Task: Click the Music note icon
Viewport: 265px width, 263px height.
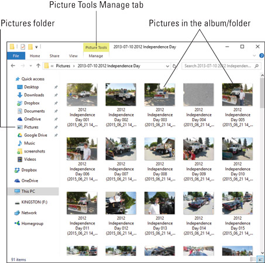Action: click(20, 143)
